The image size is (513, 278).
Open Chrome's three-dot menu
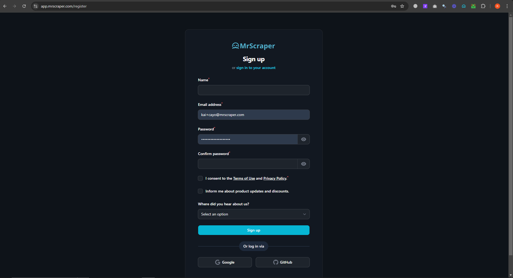[x=507, y=6]
